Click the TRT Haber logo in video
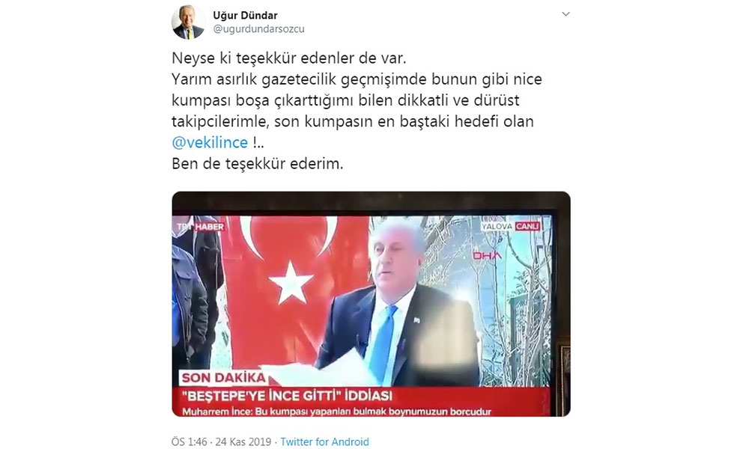This screenshot has height=449, width=749. (x=200, y=227)
